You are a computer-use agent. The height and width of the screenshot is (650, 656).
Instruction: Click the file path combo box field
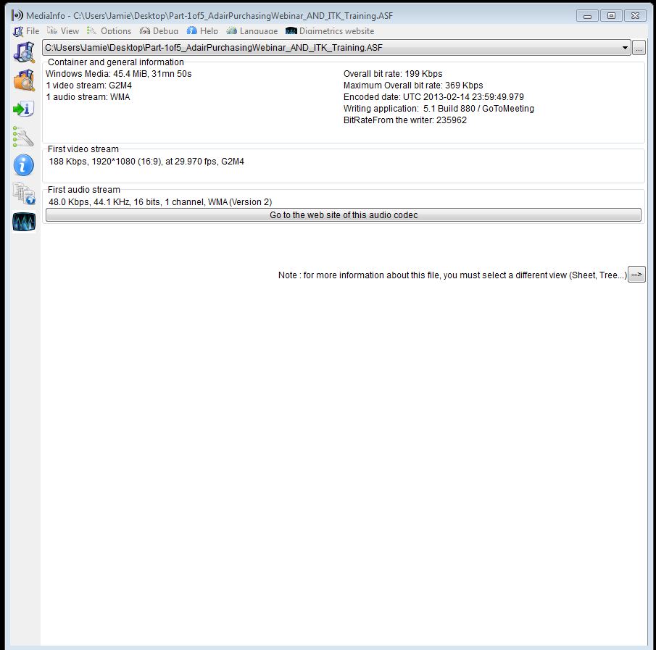click(336, 48)
